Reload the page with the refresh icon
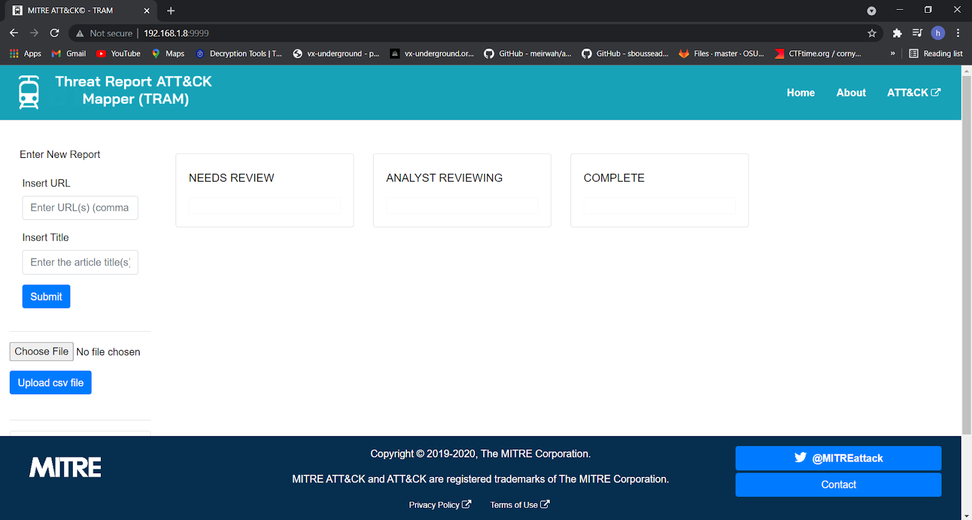This screenshot has width=972, height=520. point(55,33)
